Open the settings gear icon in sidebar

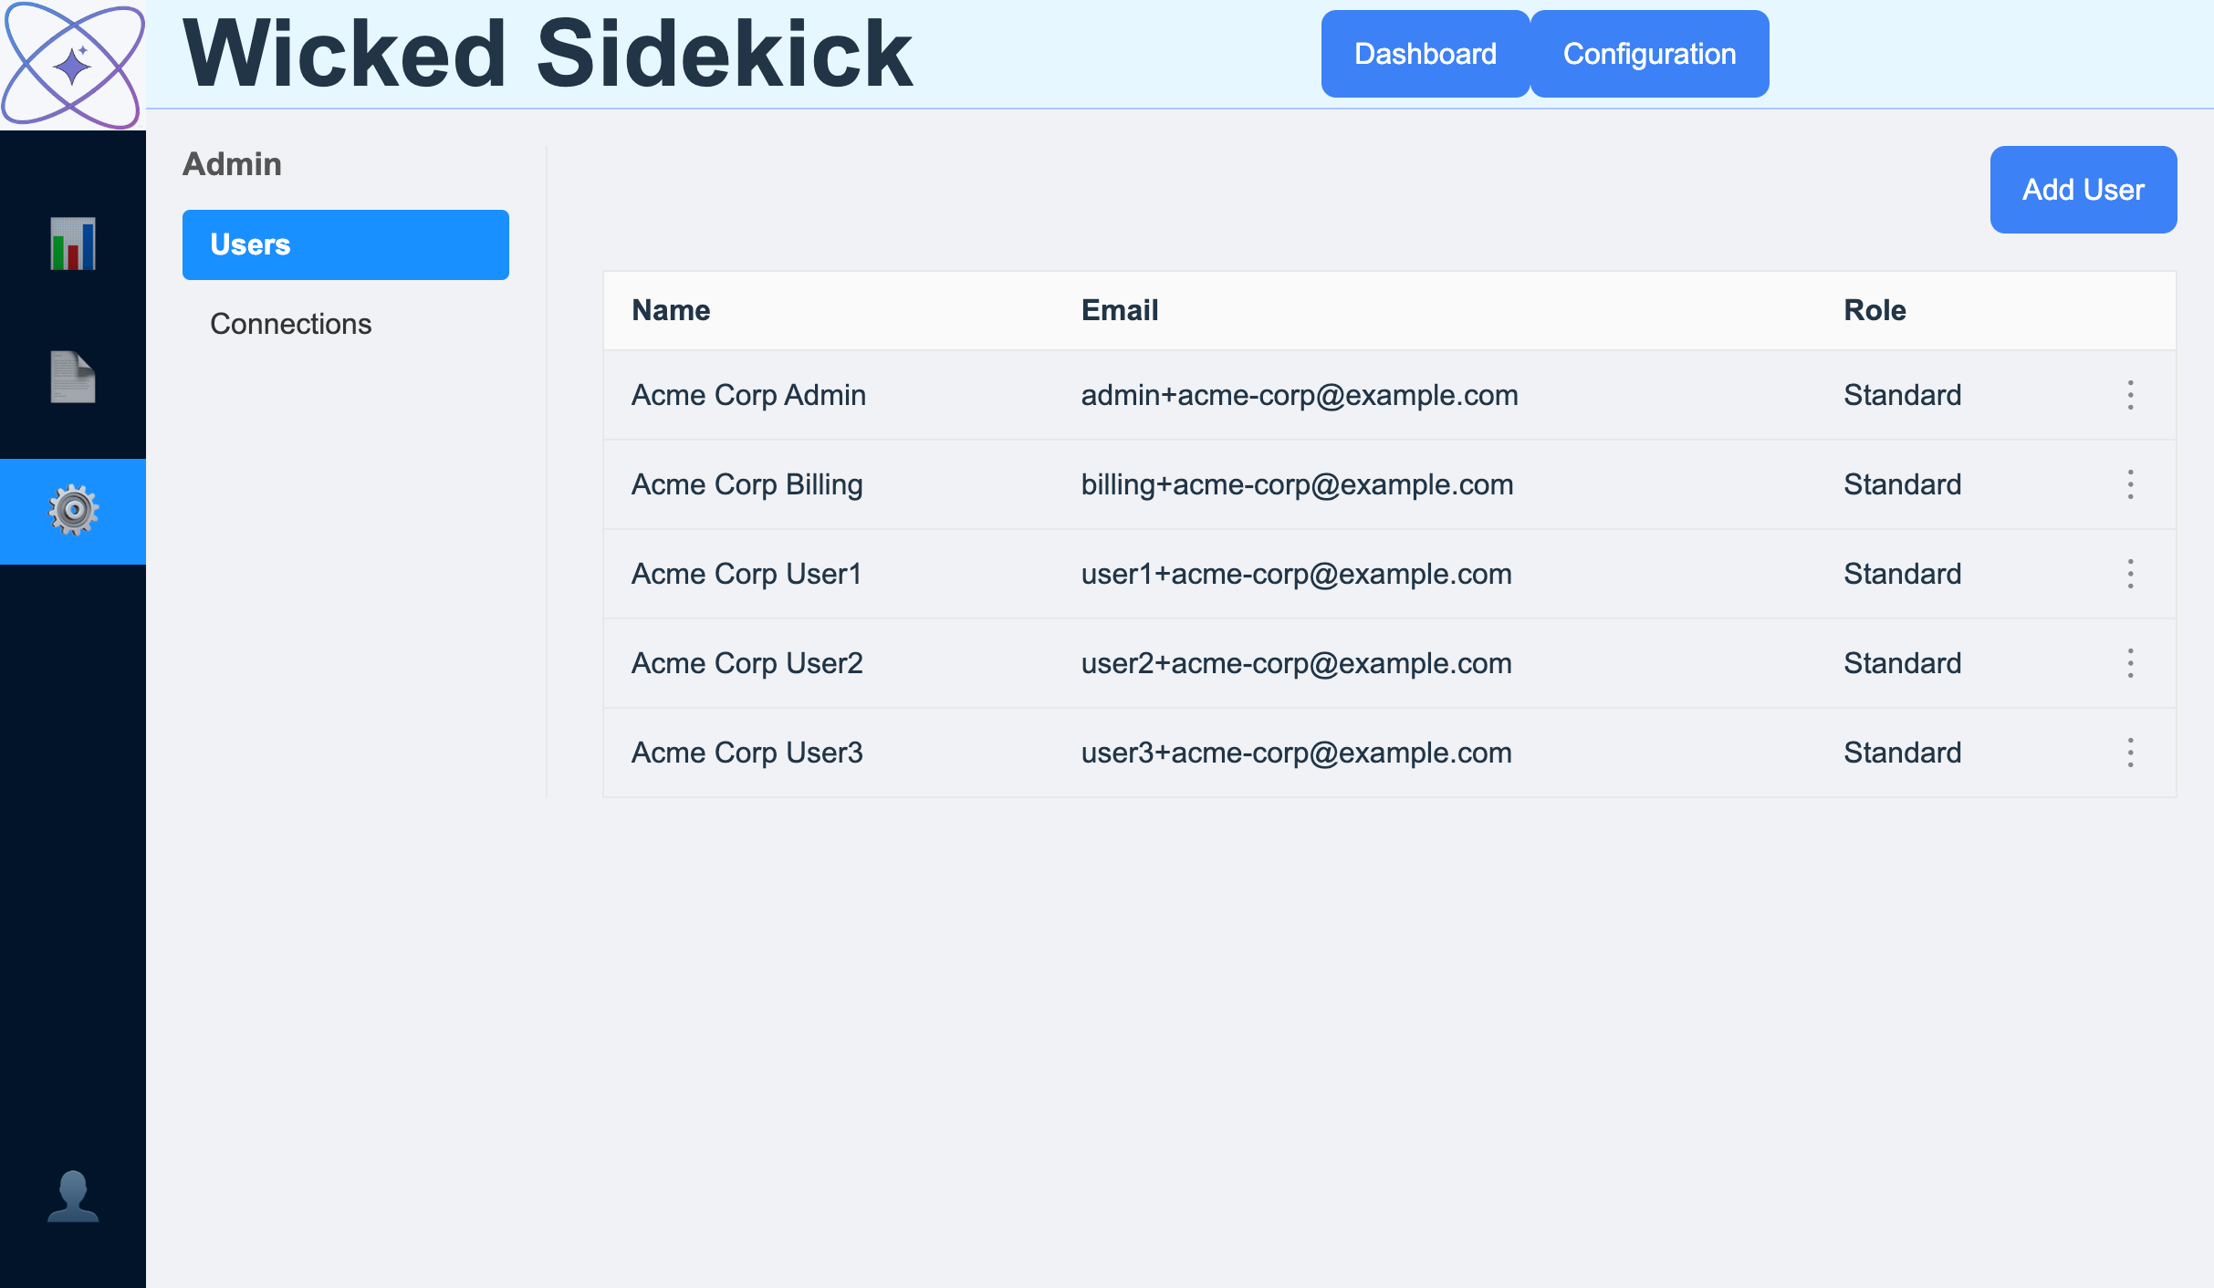(72, 512)
